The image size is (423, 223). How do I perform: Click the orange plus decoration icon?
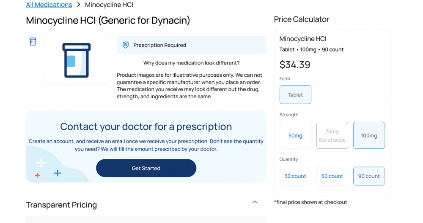pyautogui.click(x=38, y=175)
